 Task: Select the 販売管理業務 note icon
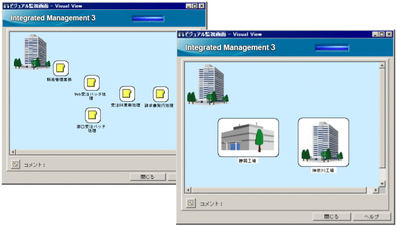[x=61, y=68]
